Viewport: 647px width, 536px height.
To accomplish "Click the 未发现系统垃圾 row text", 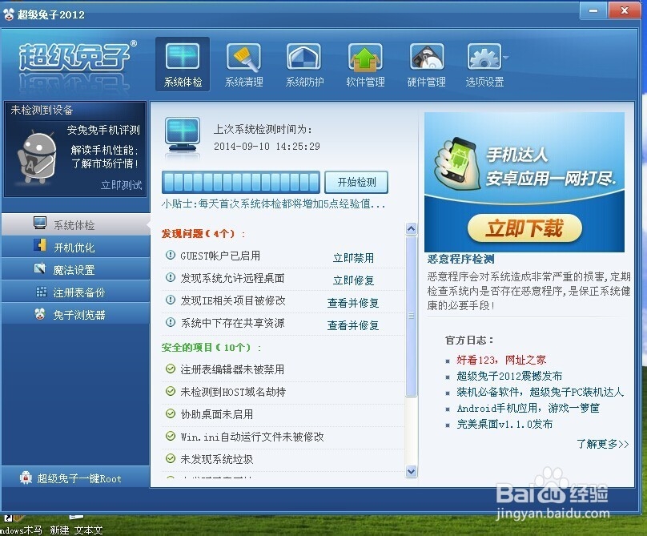I will 217,459.
